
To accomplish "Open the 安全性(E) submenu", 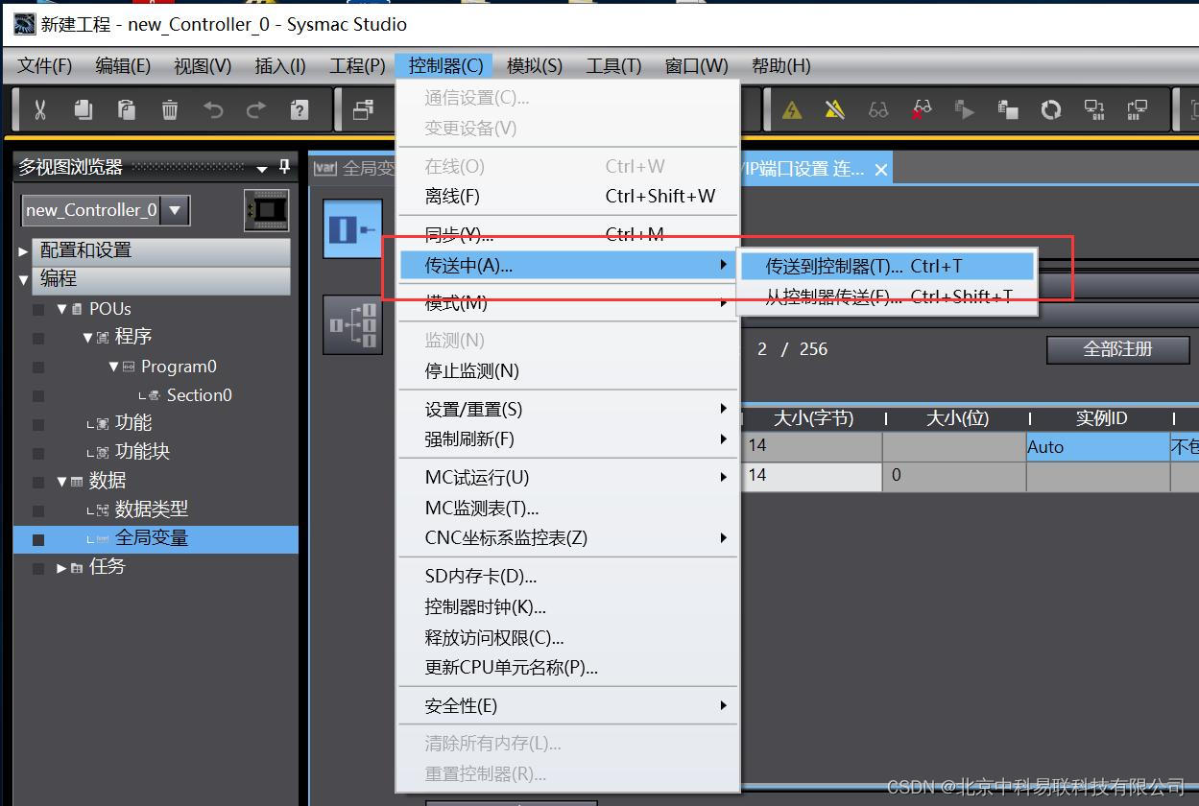I will tap(568, 706).
